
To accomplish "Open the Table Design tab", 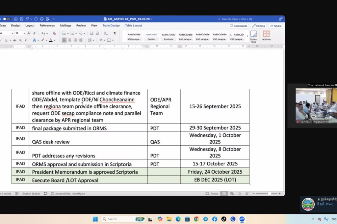I will (111, 25).
